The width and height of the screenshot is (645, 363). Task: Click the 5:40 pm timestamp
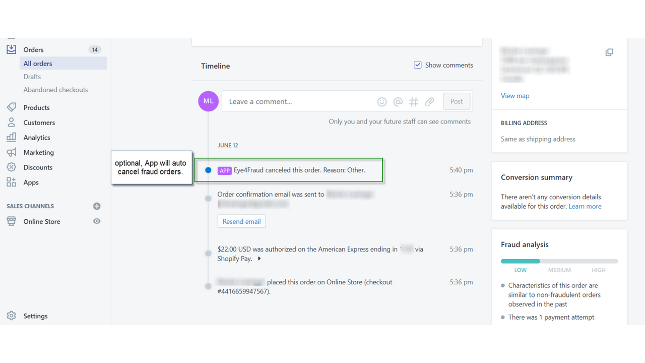click(461, 170)
